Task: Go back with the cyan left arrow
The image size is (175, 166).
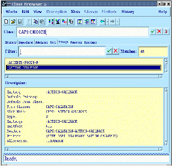Action: pyautogui.click(x=102, y=22)
